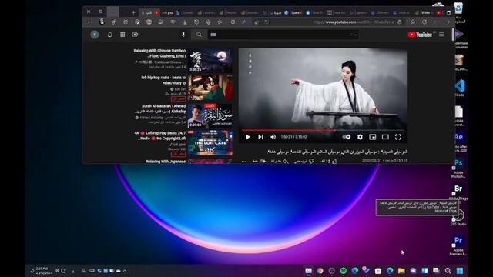Show hidden tray icons chevron

click(x=125, y=271)
